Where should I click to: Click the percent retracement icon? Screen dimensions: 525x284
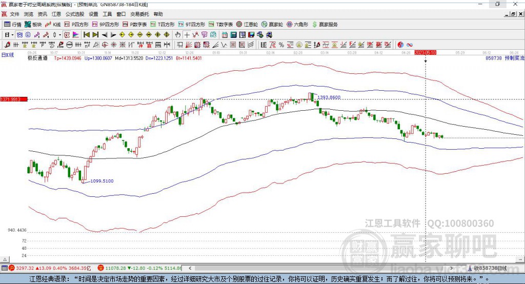pos(281,45)
